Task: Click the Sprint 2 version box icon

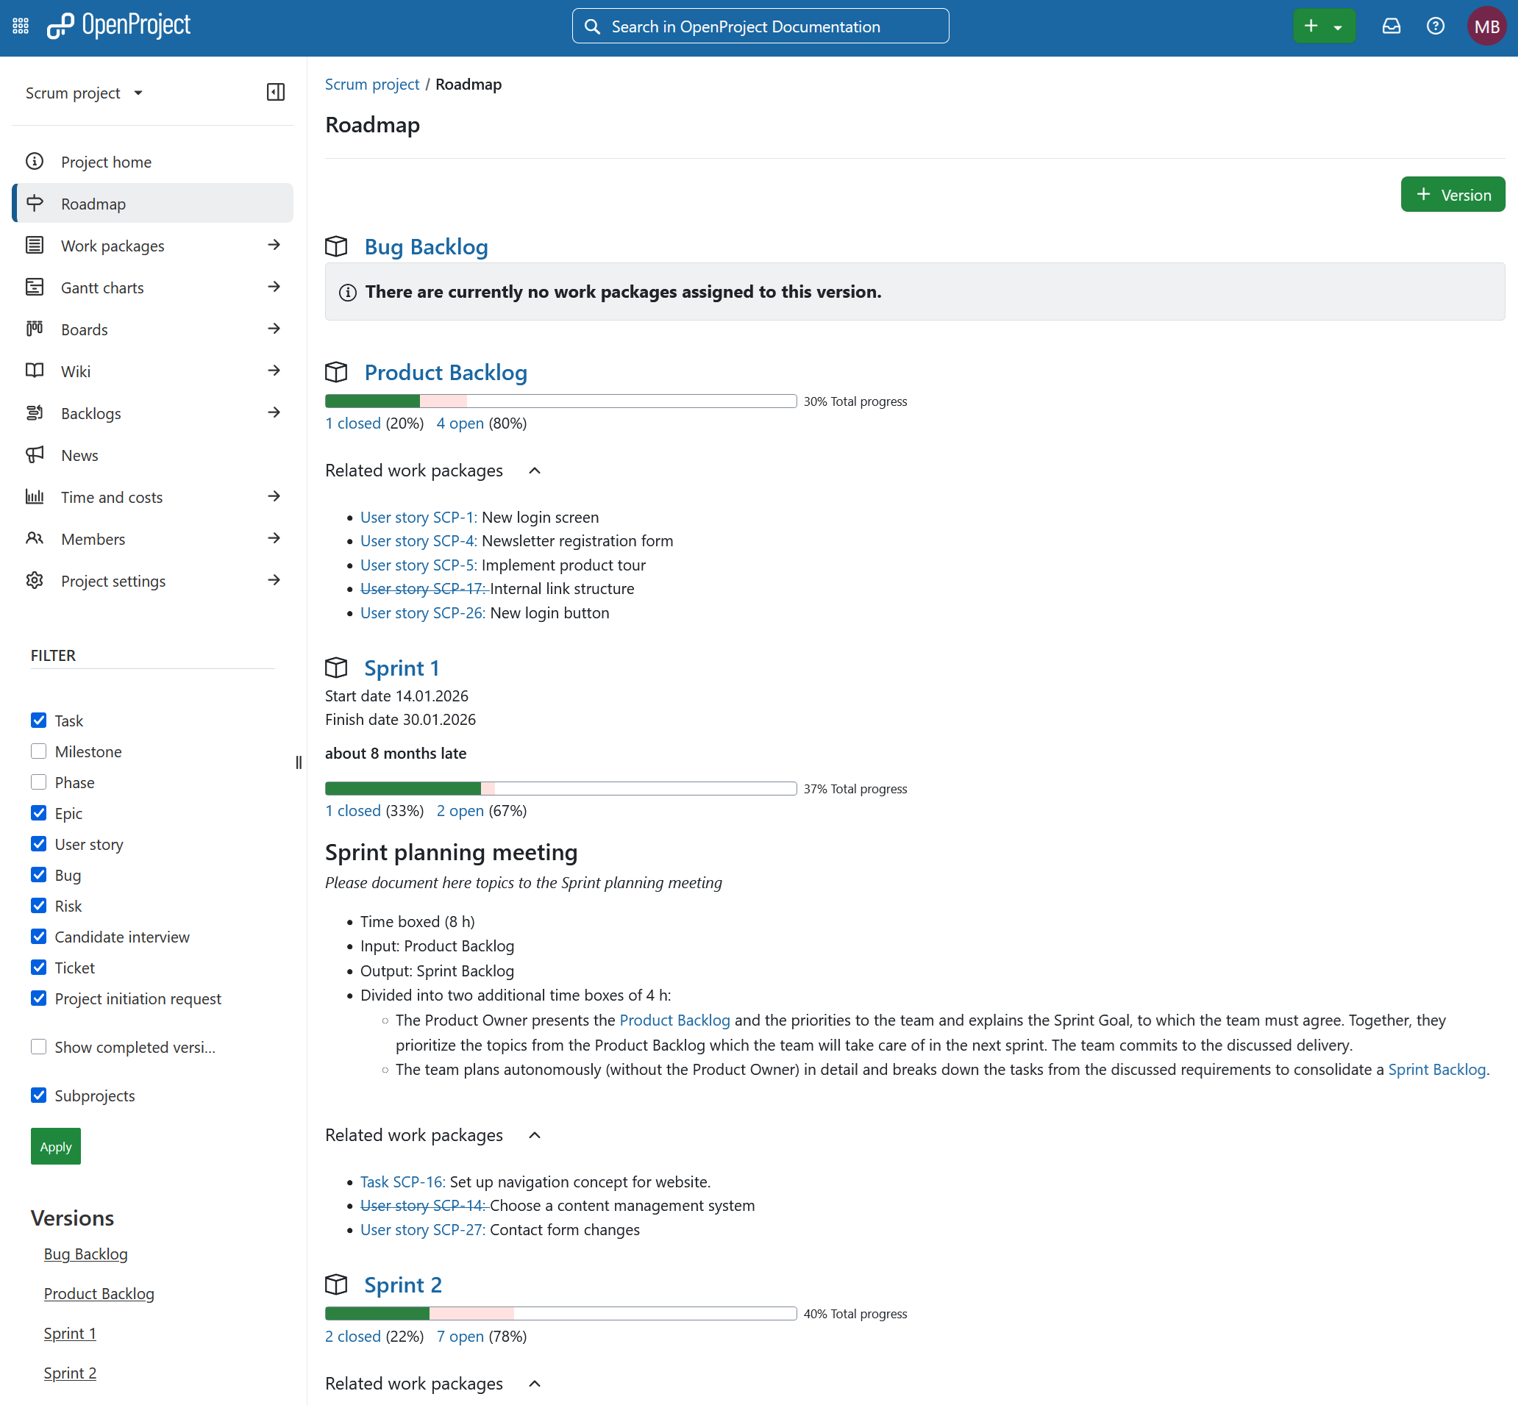Action: pos(336,1284)
